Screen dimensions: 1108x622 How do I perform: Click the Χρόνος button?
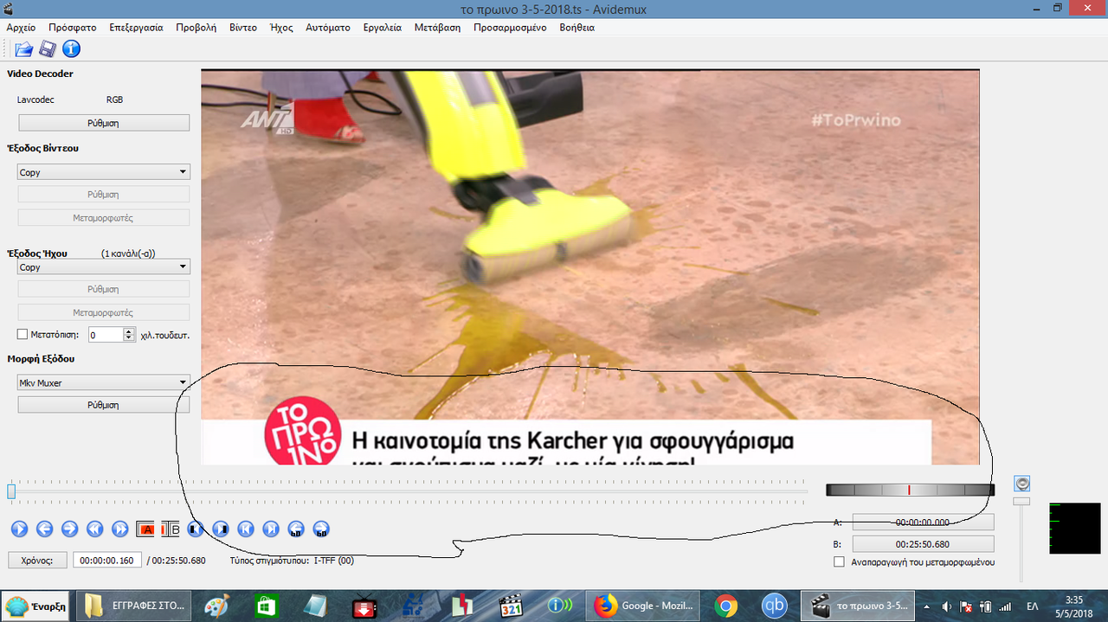[37, 561]
